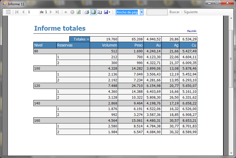Viewport: 236px width, 158px height.
Task: Toggle the document map icon
Action: 8,12
